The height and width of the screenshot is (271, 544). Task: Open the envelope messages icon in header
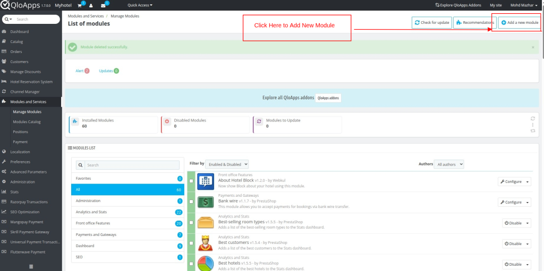pos(103,5)
